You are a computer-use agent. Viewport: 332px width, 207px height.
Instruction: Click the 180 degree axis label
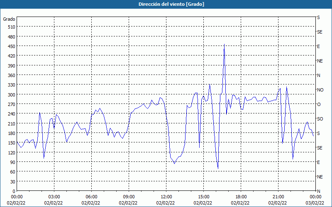click(12, 133)
